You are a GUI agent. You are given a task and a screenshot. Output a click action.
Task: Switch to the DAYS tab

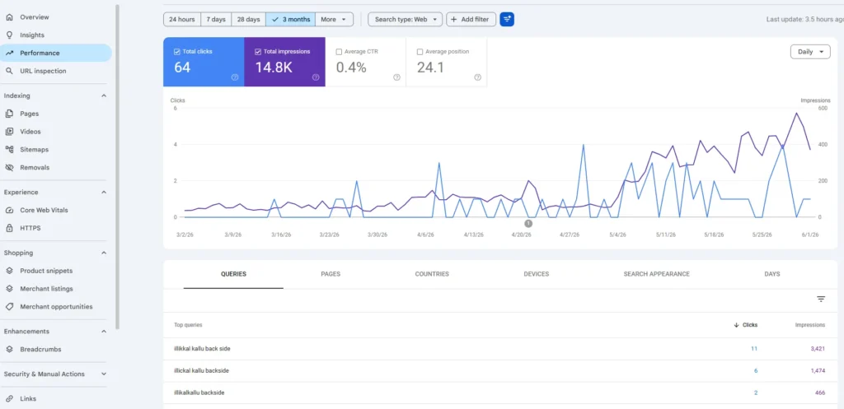coord(771,274)
